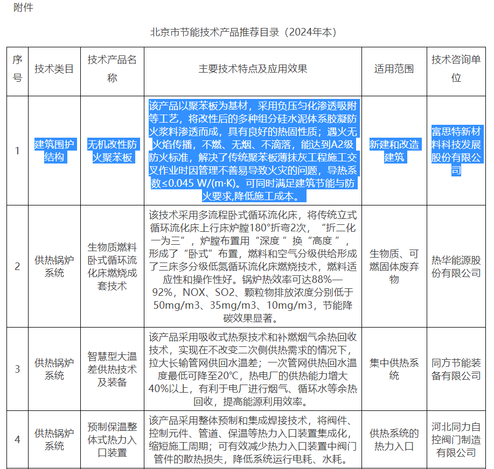Click '供热锅炉系统' in row 4

(x=54, y=439)
